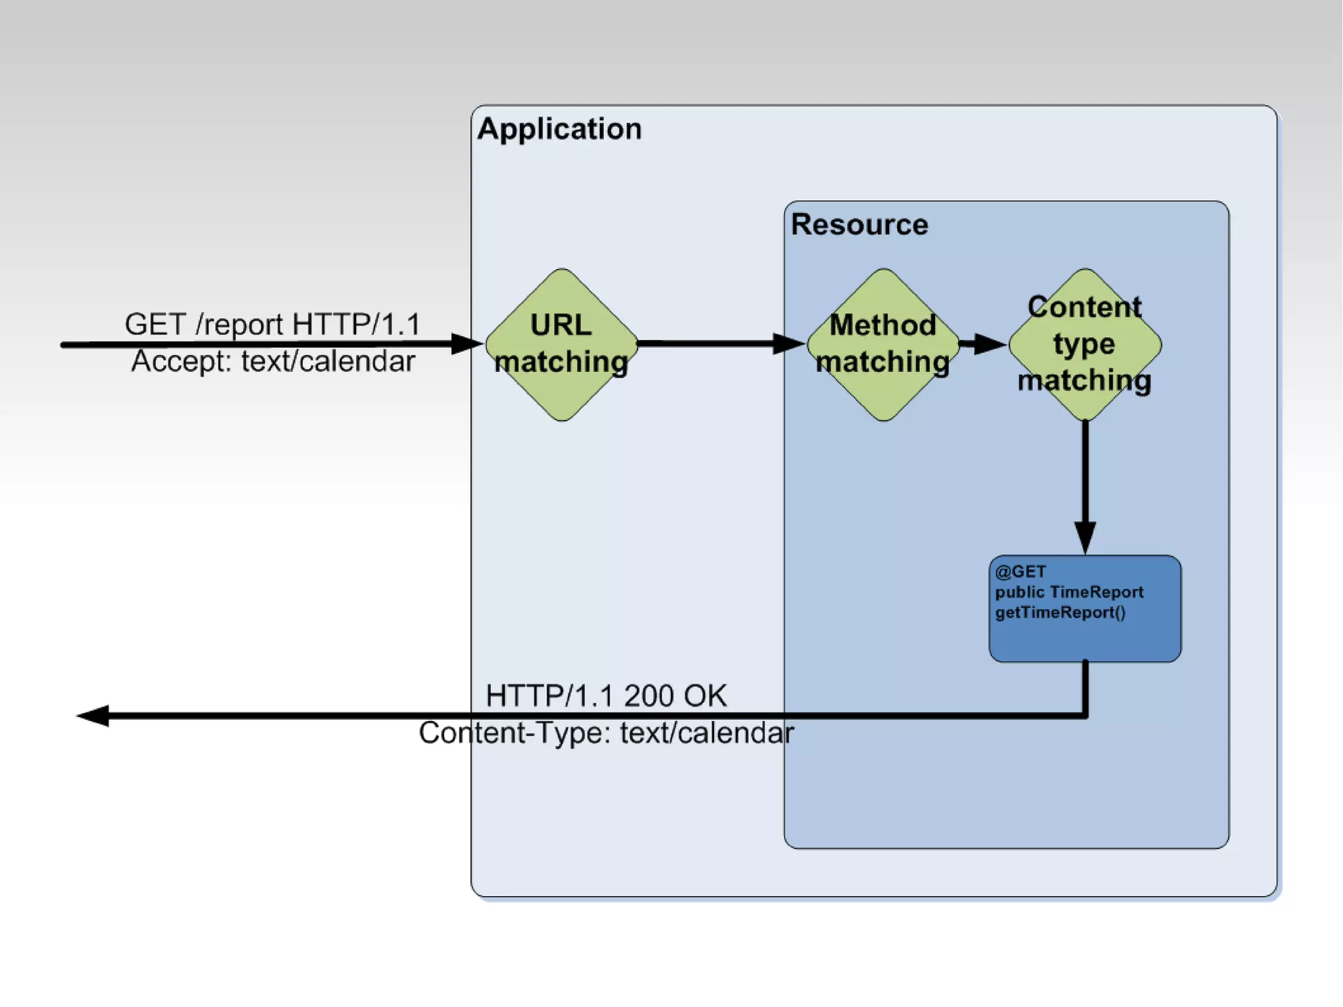The height and width of the screenshot is (1007, 1343).
Task: Click the Resource title label
Action: pos(859,224)
